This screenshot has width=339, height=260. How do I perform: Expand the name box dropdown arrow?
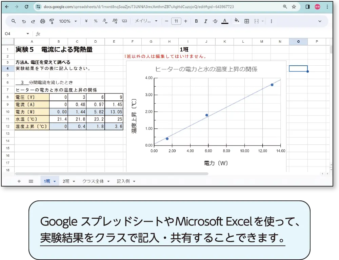pyautogui.click(x=28, y=34)
